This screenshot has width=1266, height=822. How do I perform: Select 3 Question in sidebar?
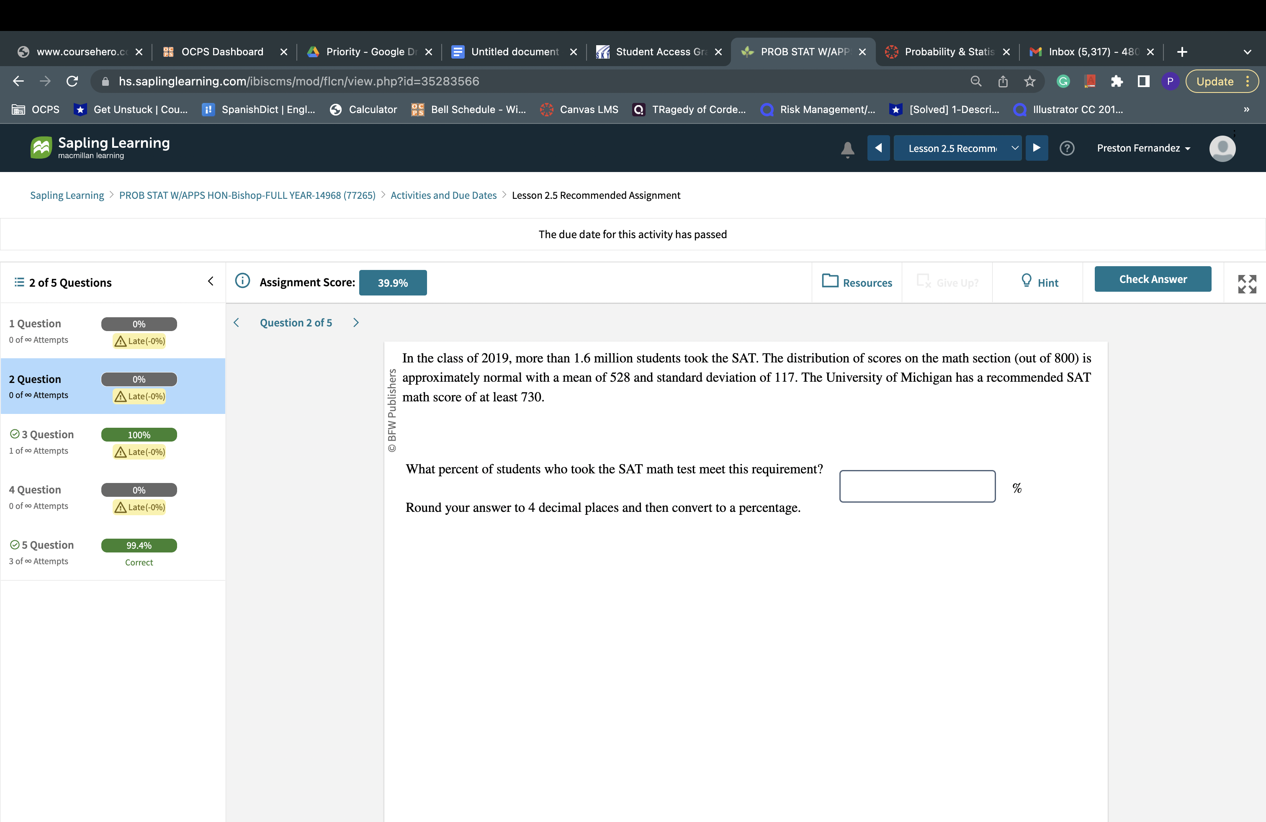click(x=48, y=434)
